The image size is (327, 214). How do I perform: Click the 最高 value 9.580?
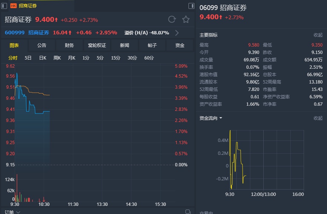pos(254,45)
